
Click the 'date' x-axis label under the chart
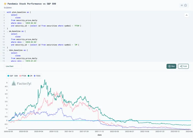(99, 135)
